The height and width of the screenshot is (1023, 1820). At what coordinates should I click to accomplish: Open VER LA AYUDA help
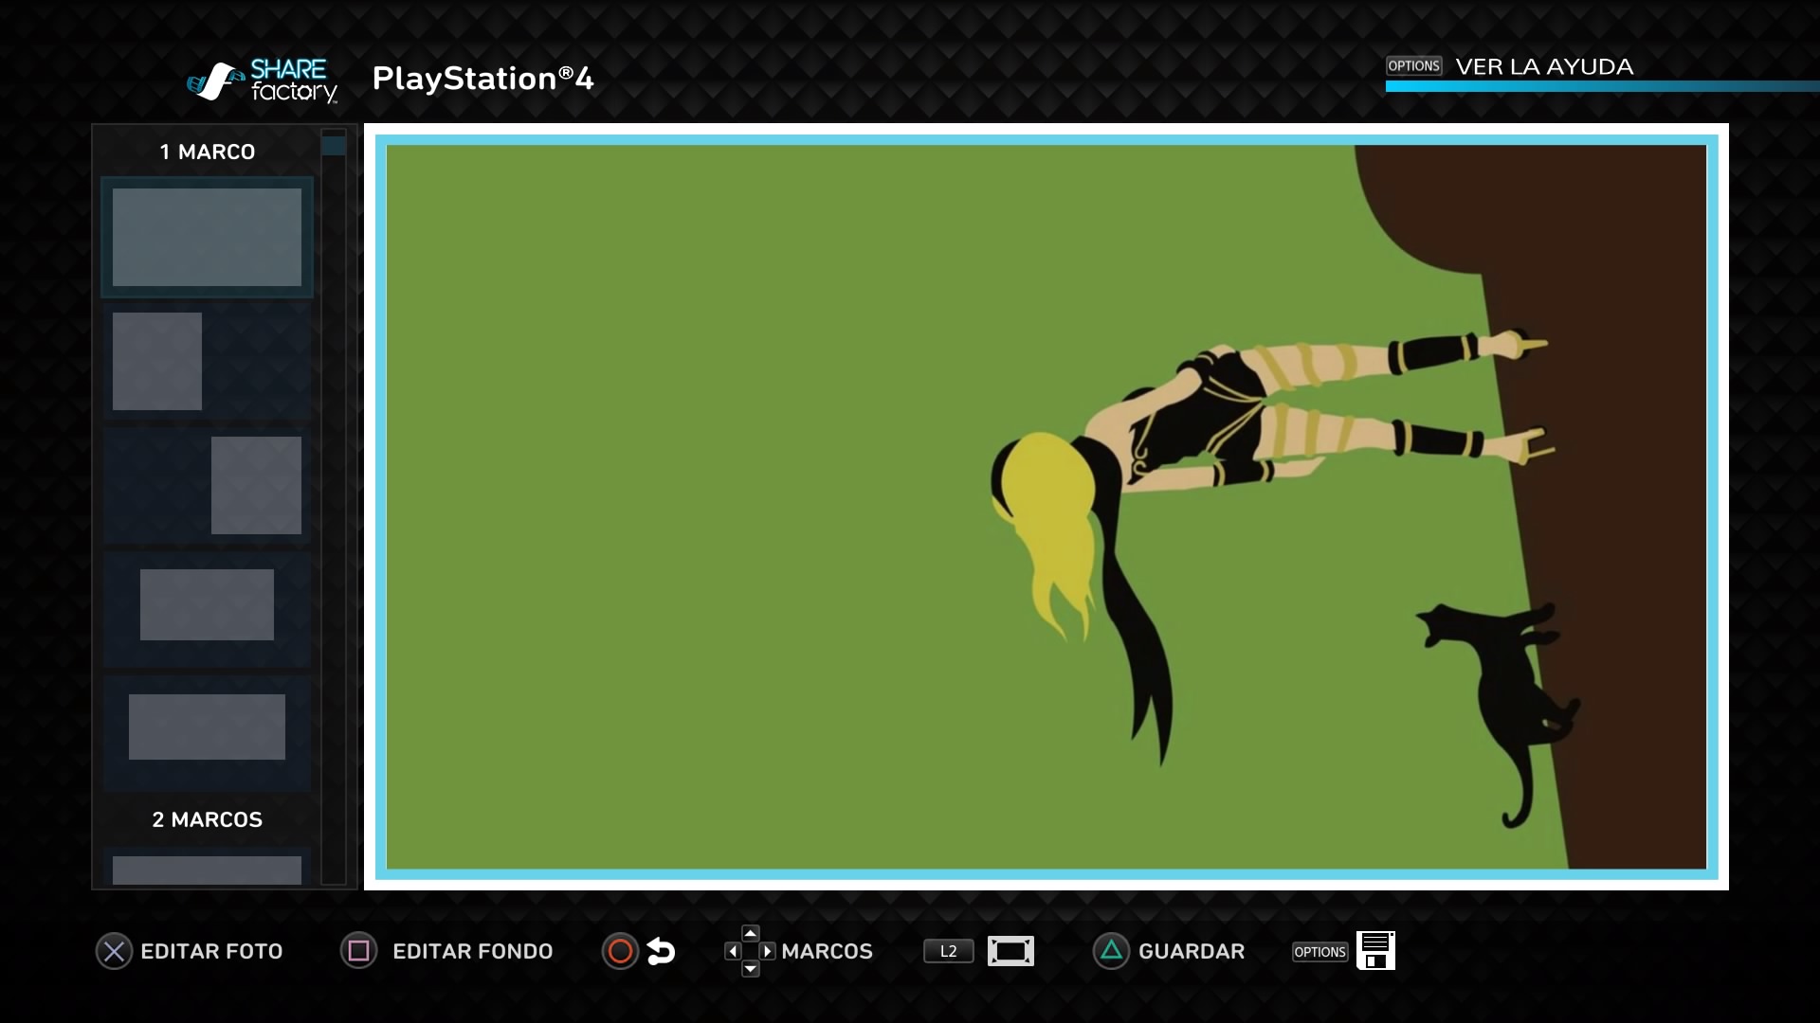point(1544,66)
